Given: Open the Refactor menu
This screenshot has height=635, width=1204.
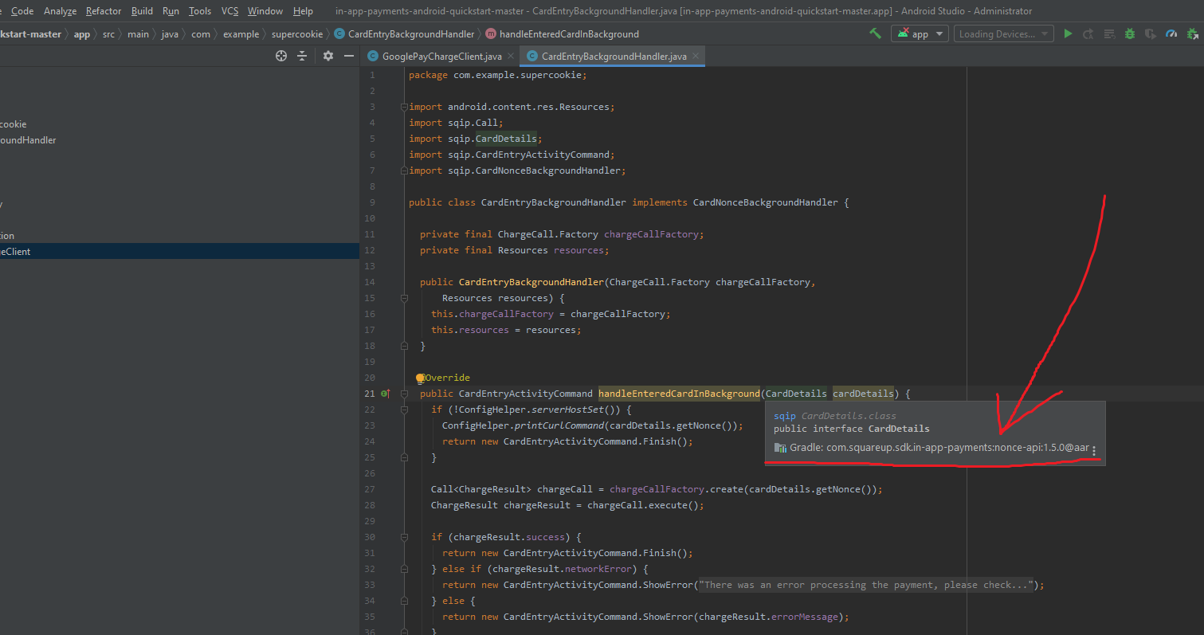Looking at the screenshot, I should tap(103, 11).
